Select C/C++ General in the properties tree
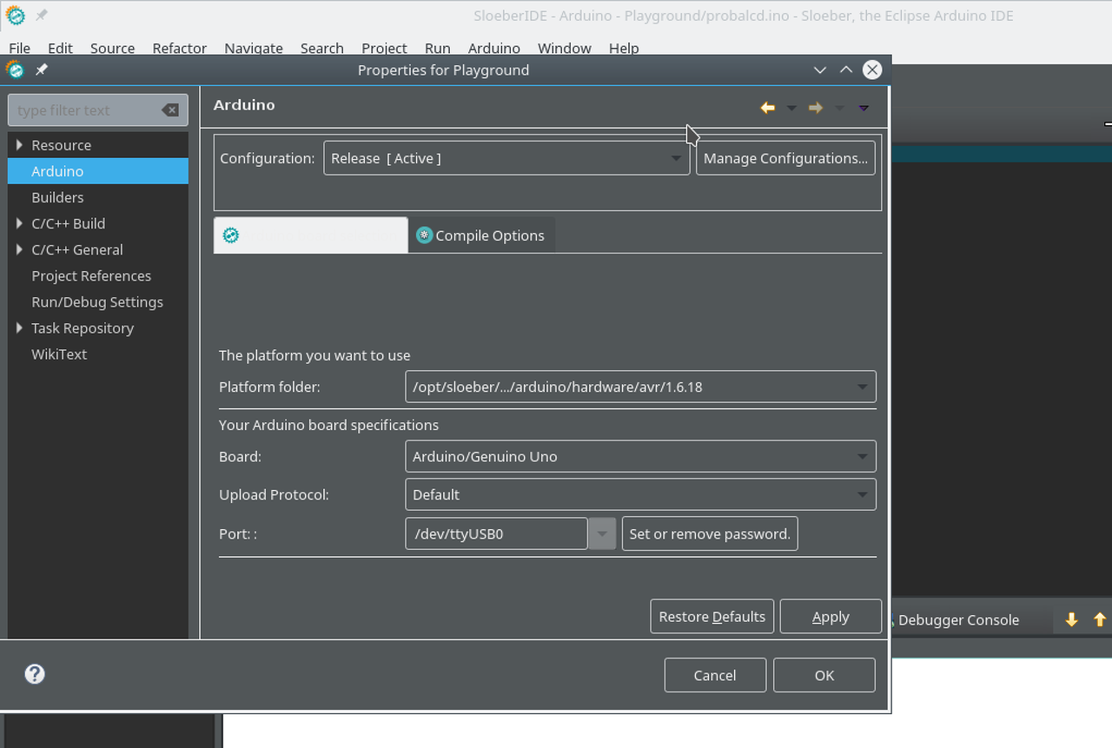The width and height of the screenshot is (1112, 748). [77, 249]
